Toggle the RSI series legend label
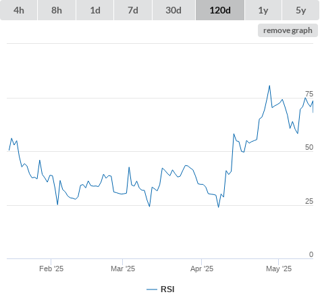 [167, 289]
